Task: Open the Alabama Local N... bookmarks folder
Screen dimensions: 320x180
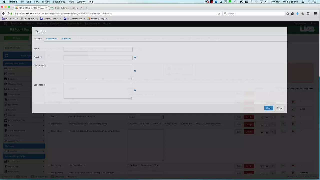Action: coord(74,18)
